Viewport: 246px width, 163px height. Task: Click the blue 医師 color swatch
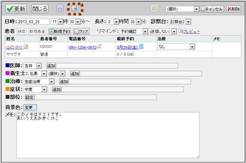pos(7,65)
